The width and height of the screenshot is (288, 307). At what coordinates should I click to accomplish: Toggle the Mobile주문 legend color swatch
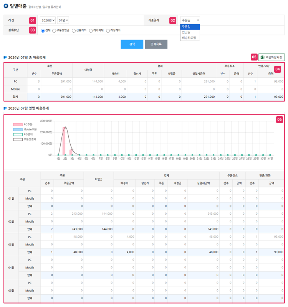point(18,129)
